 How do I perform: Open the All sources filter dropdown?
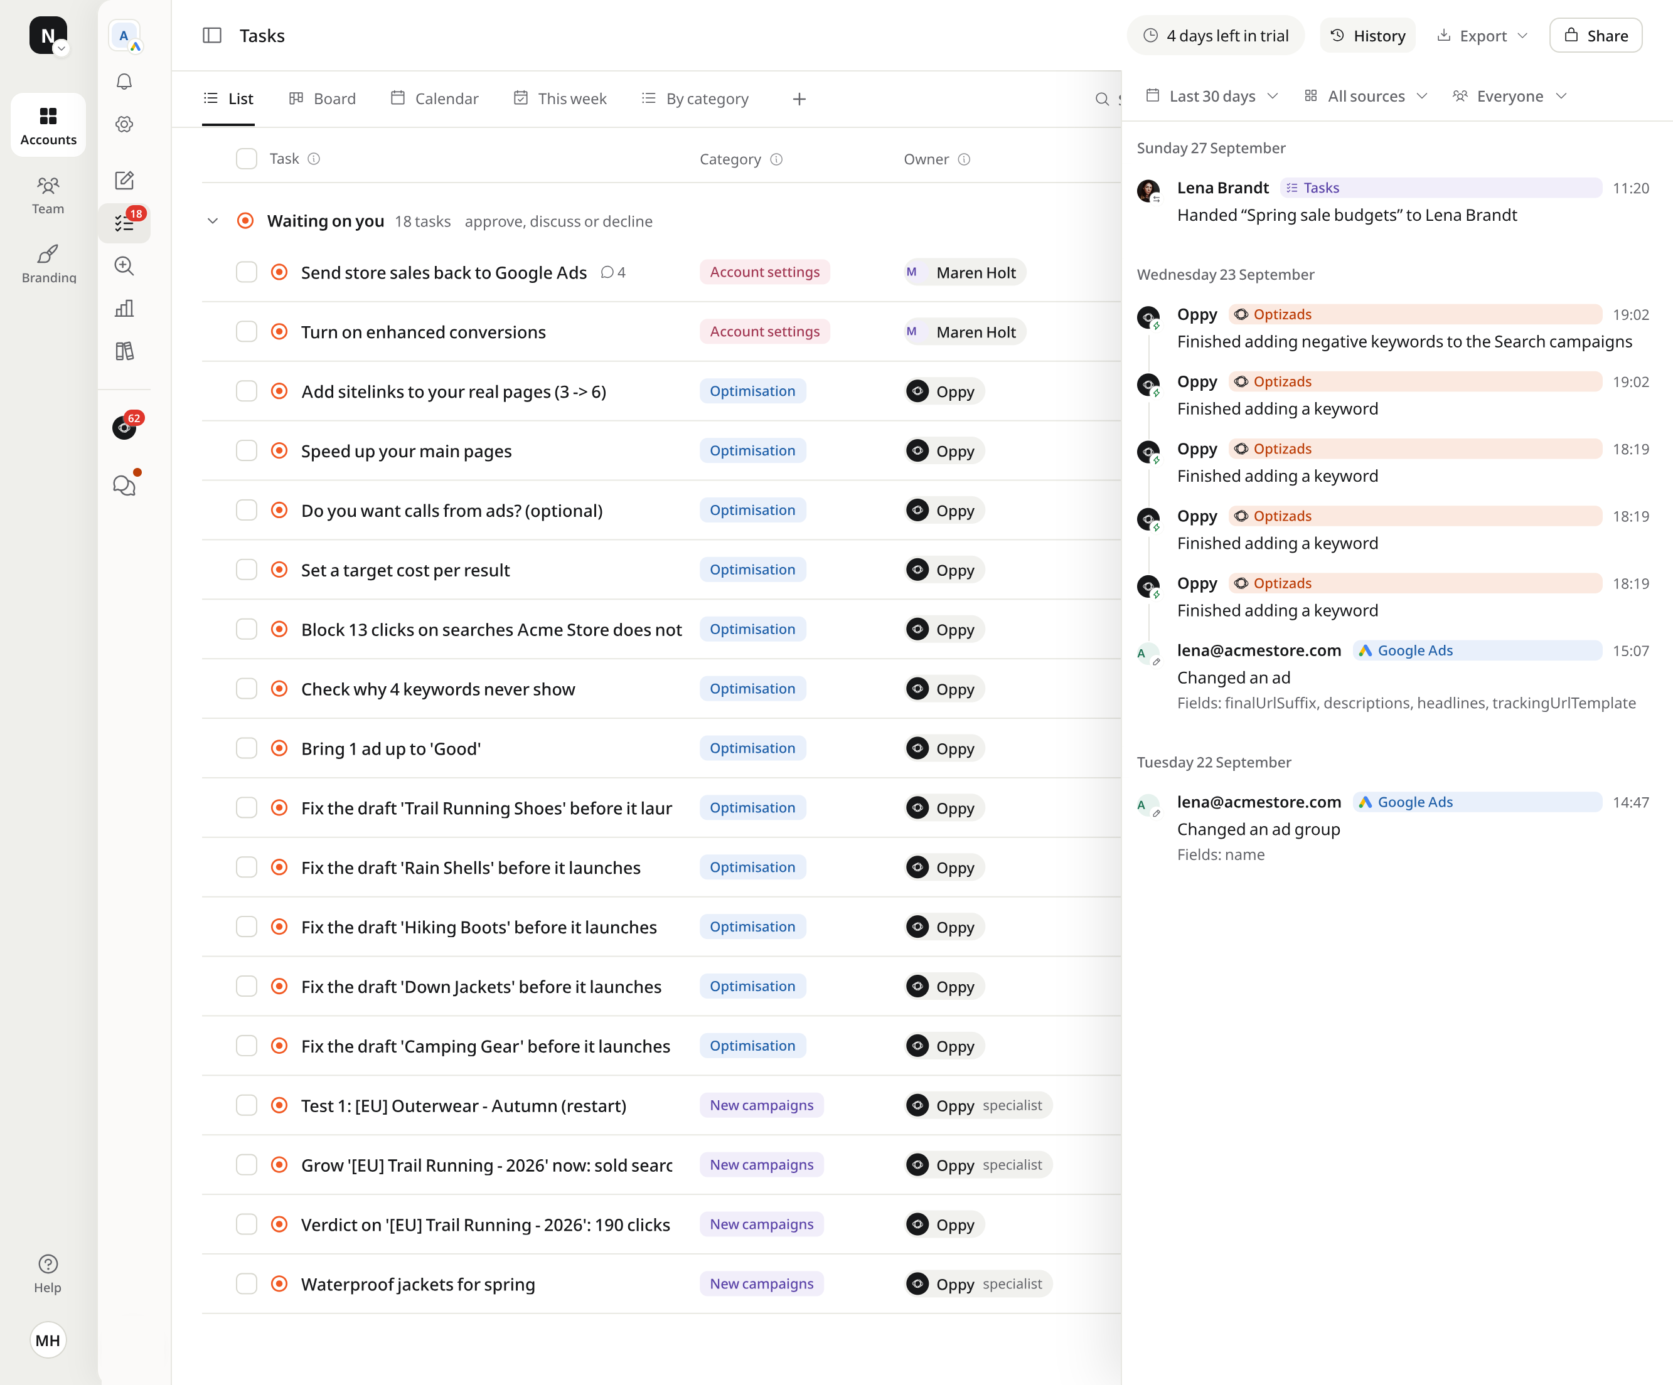click(1366, 97)
